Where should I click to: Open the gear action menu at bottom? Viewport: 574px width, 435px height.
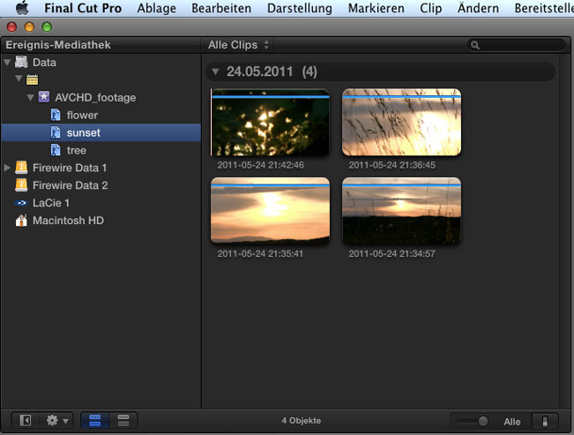(59, 421)
